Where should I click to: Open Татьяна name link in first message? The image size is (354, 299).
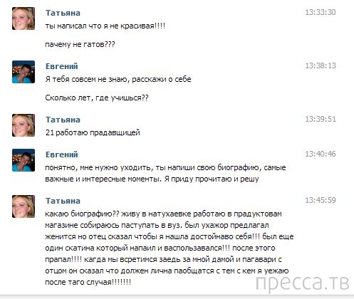[x=63, y=13]
